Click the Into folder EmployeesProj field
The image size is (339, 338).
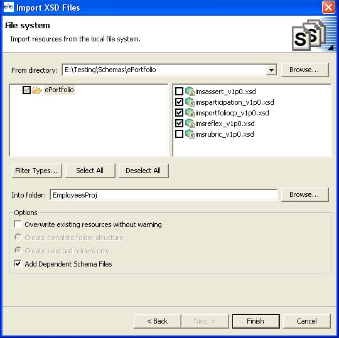(x=164, y=195)
